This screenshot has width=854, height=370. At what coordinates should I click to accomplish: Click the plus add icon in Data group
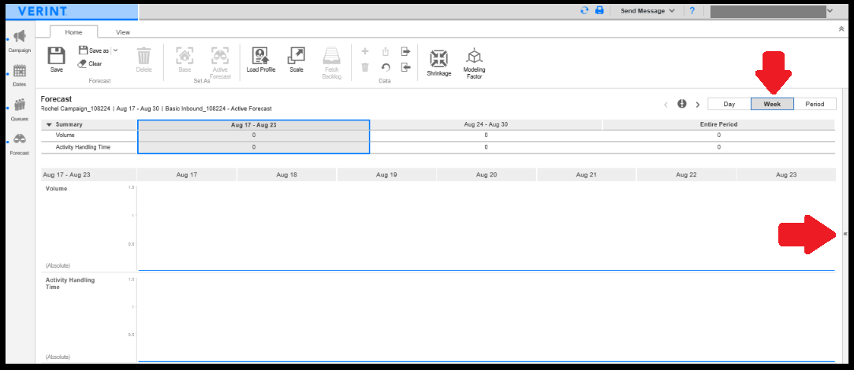point(365,51)
